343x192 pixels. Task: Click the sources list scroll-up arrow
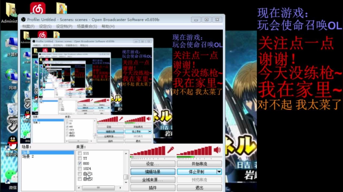click(126, 154)
